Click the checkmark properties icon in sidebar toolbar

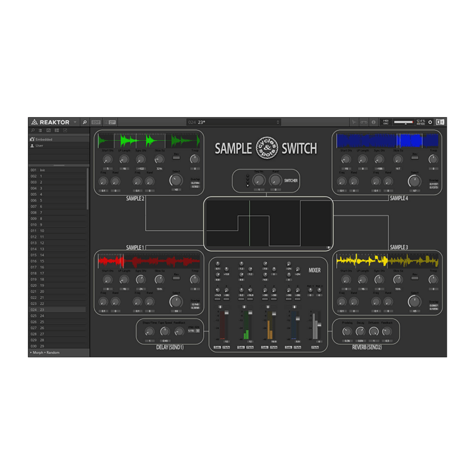[65, 130]
